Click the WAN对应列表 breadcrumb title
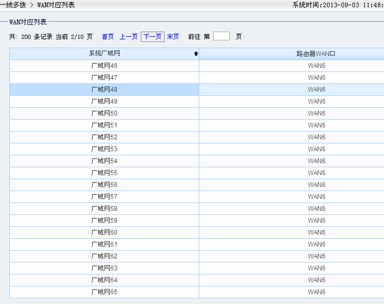 click(x=56, y=5)
